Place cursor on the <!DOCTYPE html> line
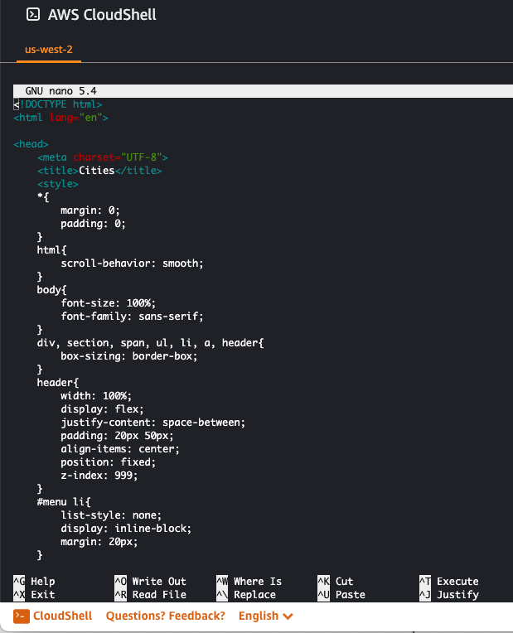The width and height of the screenshot is (513, 633). [x=58, y=104]
